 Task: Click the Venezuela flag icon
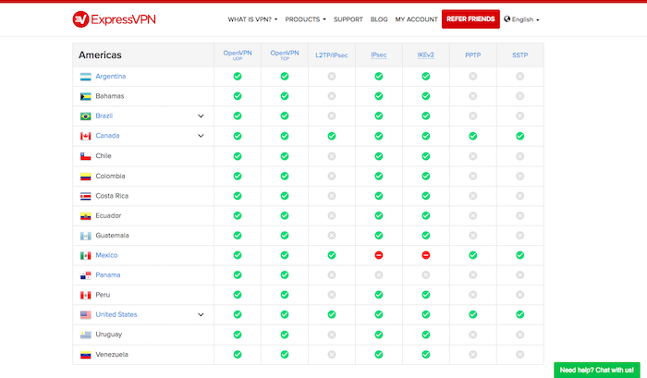(85, 355)
